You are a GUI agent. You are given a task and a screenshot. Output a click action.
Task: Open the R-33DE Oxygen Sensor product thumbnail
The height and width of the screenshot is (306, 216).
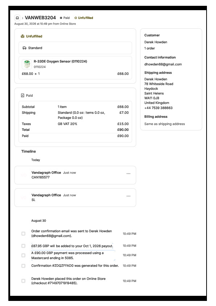coord(27,64)
